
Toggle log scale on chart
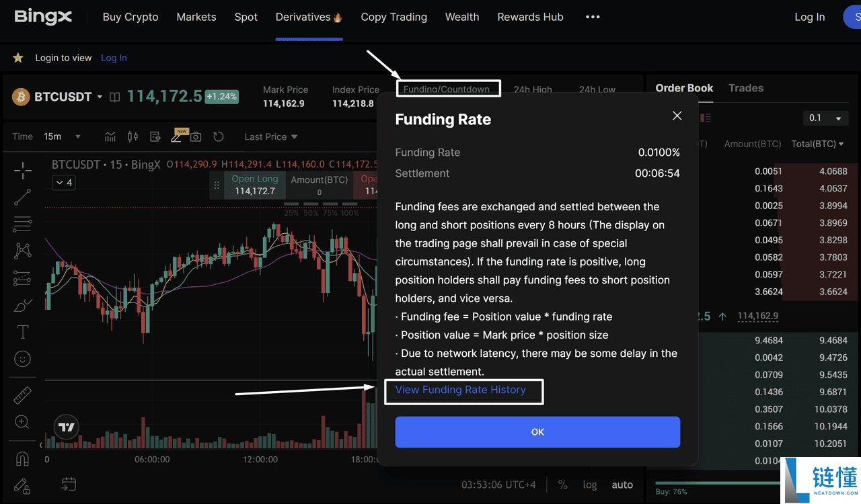[590, 485]
